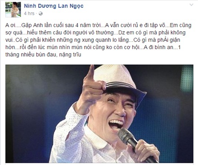
Task: Click the text line beginning with vui..Có gì
Action: pos(93,40)
